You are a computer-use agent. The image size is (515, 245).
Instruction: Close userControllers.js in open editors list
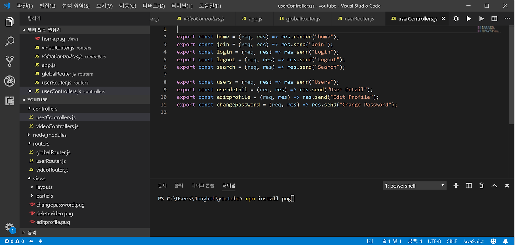coord(30,91)
